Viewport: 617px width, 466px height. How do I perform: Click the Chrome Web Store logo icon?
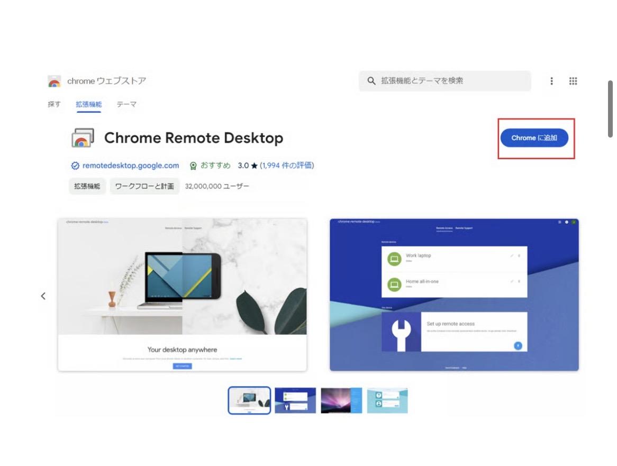point(55,81)
